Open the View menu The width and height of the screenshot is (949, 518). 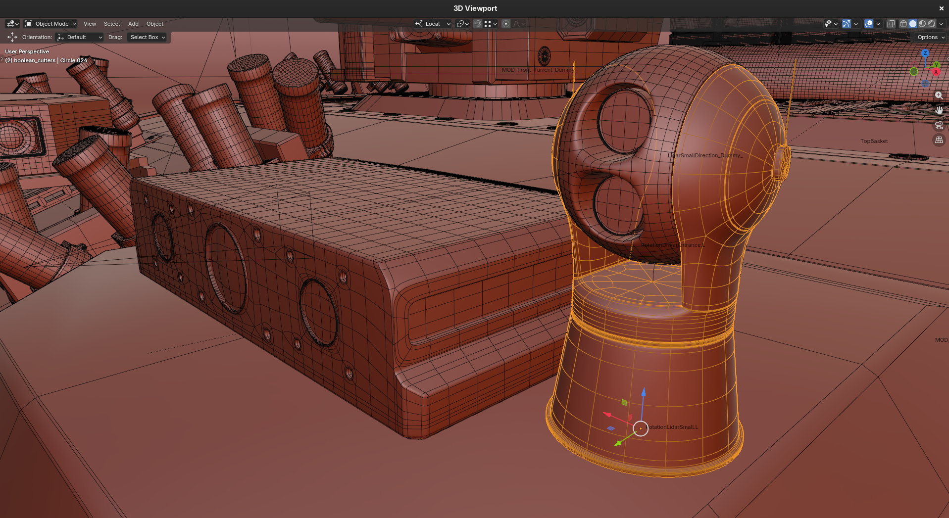point(90,24)
